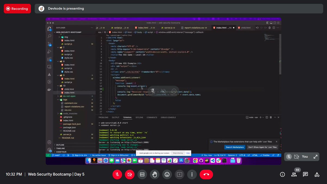Viewport: 327px width, 184px height.
Task: Open the Search view in VS Code
Action: [x=49, y=36]
